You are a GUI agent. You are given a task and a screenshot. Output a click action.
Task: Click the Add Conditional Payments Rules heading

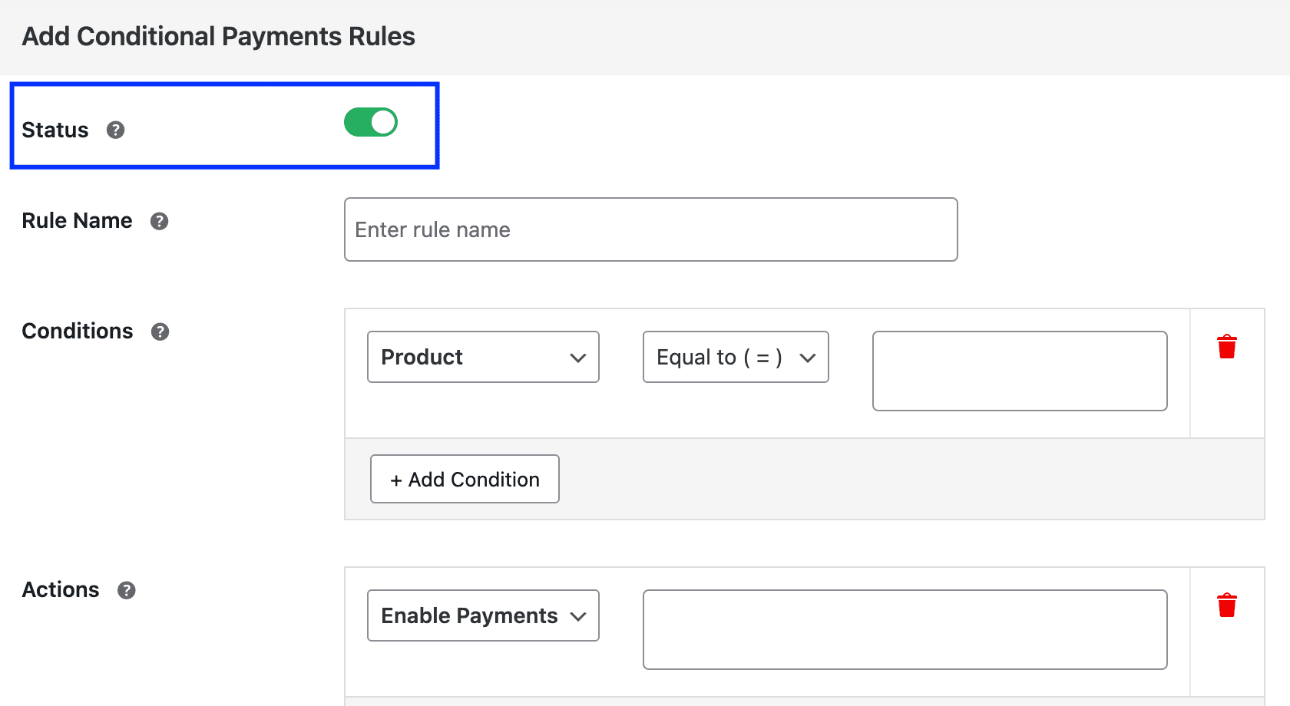219,36
